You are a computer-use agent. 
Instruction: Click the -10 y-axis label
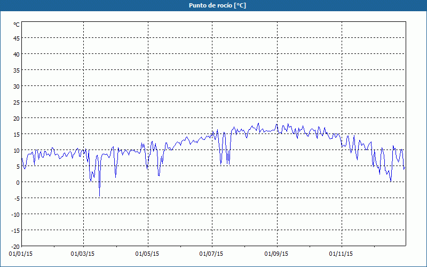click(15, 215)
